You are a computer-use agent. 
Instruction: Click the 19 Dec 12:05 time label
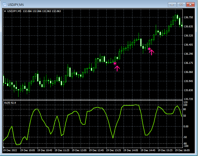(x=79, y=150)
